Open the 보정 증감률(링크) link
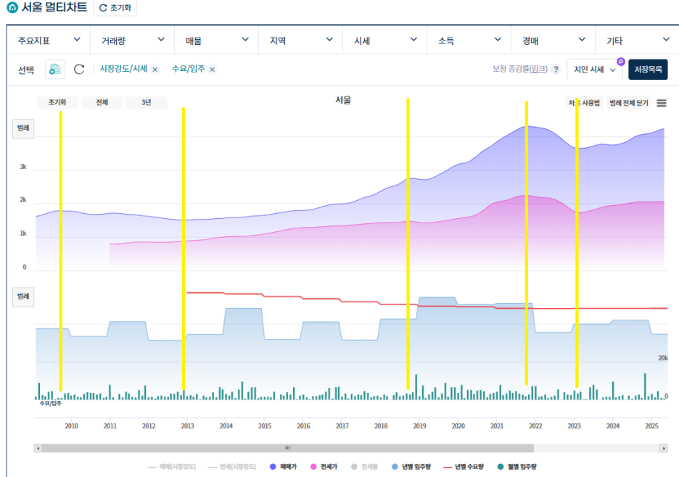 click(x=520, y=69)
